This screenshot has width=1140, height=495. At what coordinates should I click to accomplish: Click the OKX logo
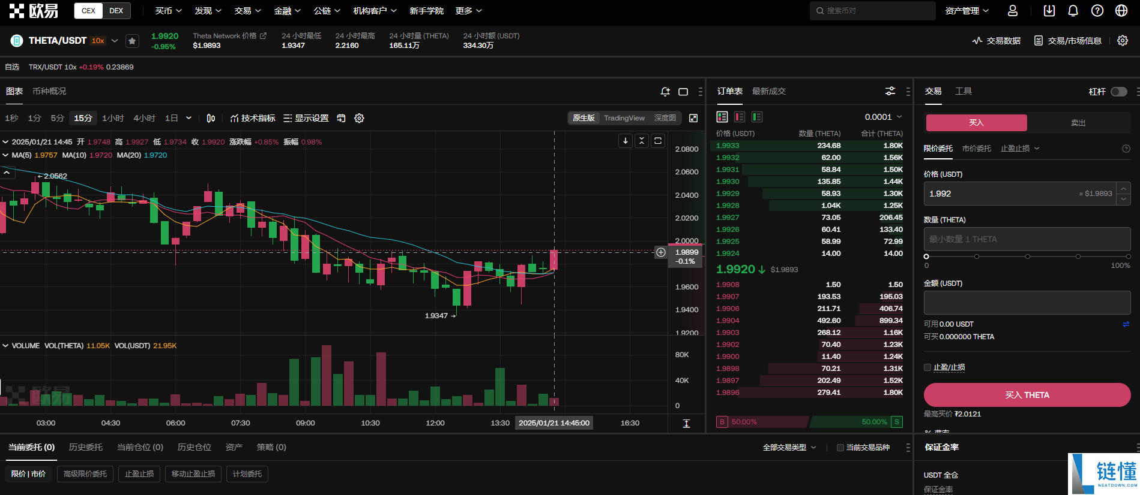tap(34, 11)
